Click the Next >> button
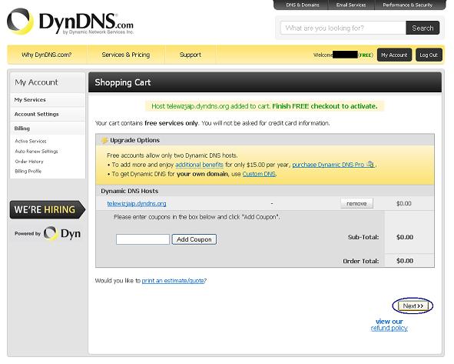 click(413, 306)
